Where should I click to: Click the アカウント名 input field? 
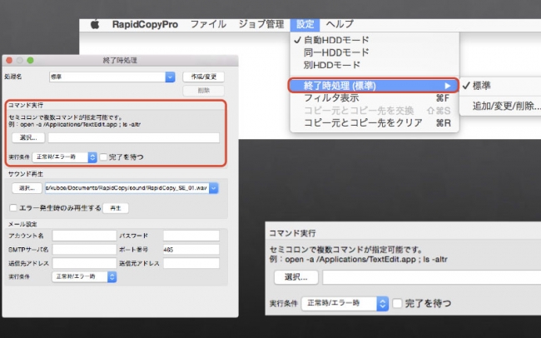[84, 236]
